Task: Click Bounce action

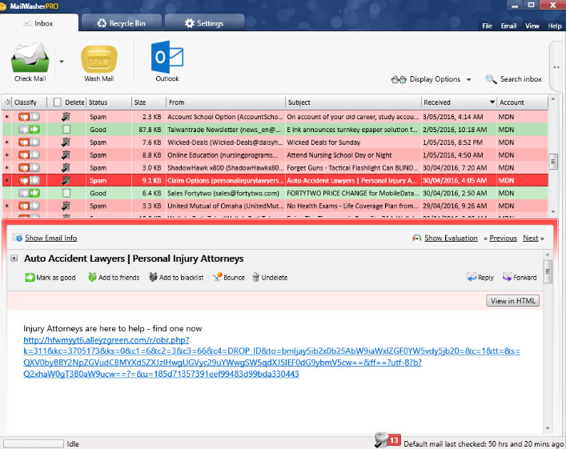Action: tap(229, 277)
